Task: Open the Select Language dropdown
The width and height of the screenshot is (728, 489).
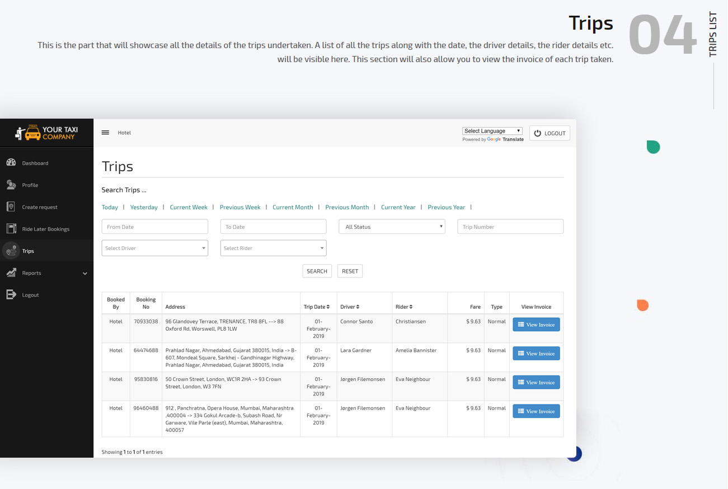Action: pos(492,131)
